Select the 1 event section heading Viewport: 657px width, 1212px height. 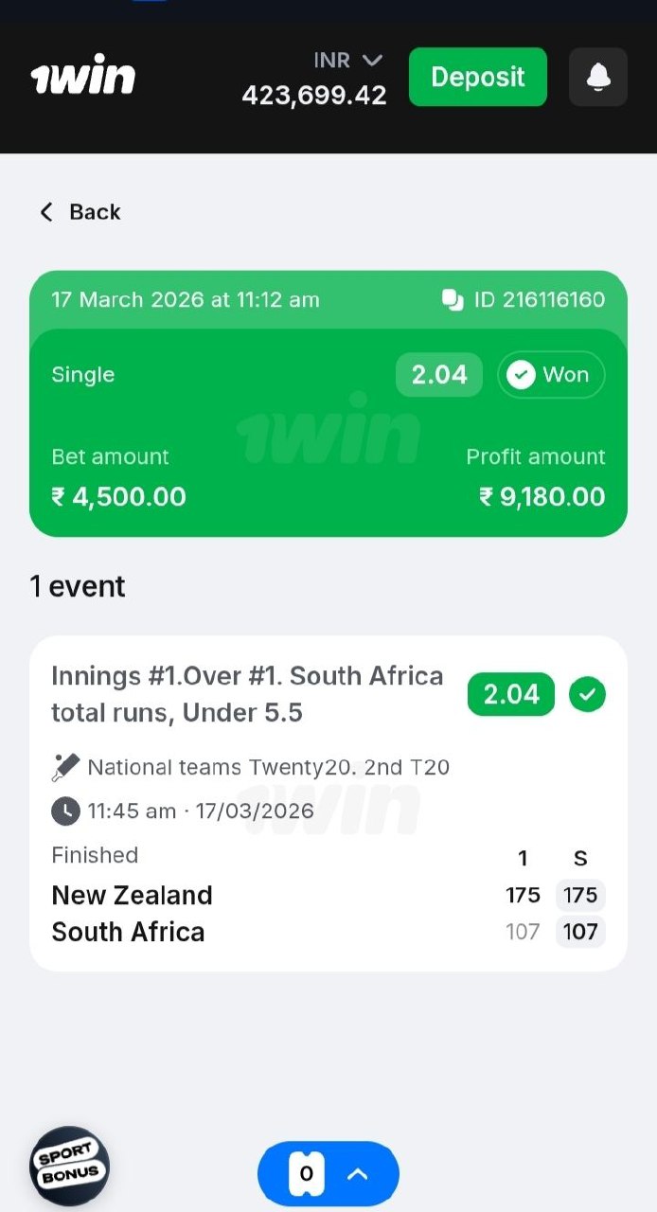tap(78, 587)
